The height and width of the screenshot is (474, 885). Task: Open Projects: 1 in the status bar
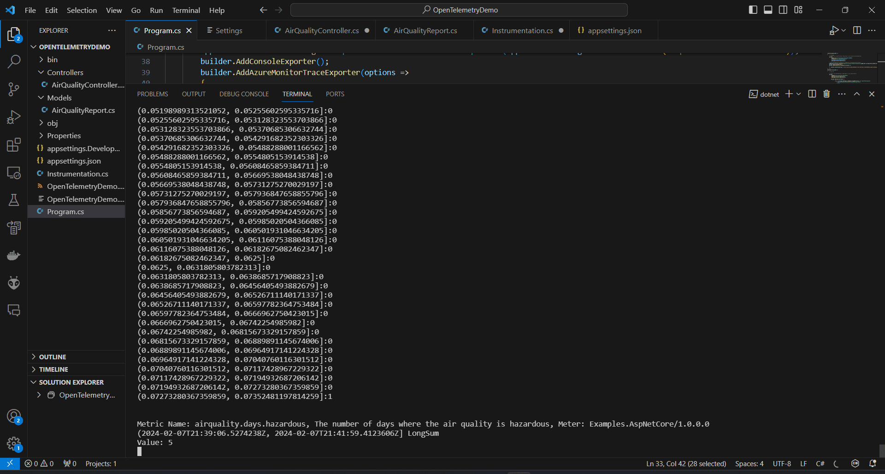coord(100,463)
